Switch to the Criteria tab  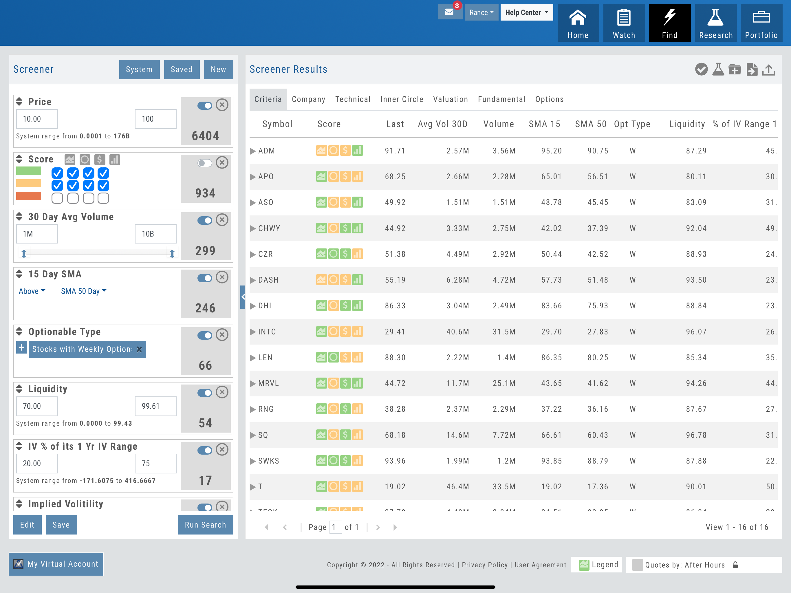[x=268, y=99]
